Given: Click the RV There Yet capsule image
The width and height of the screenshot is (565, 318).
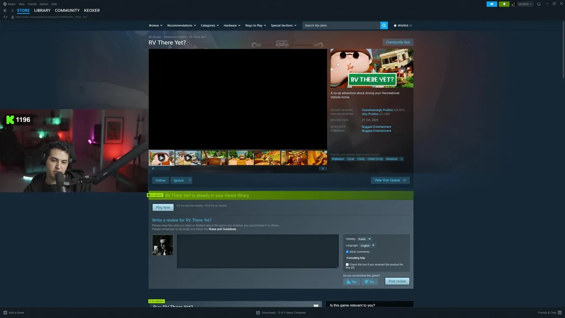Looking at the screenshot, I should [x=372, y=68].
